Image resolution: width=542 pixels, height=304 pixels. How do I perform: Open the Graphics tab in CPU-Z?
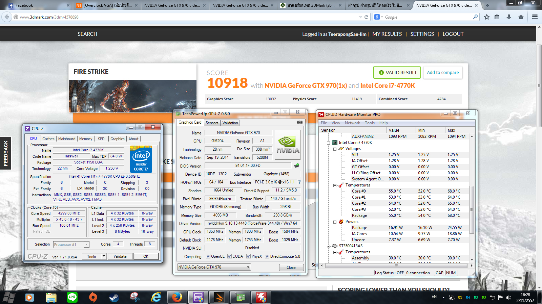point(118,139)
